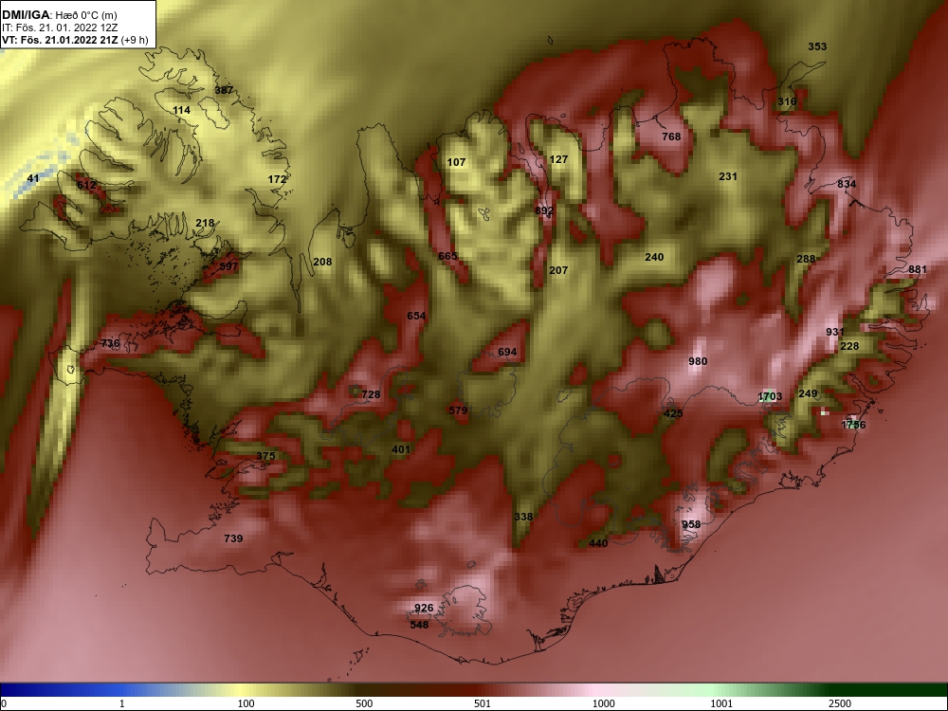
Task: Select the map value 597
Action: point(229,266)
